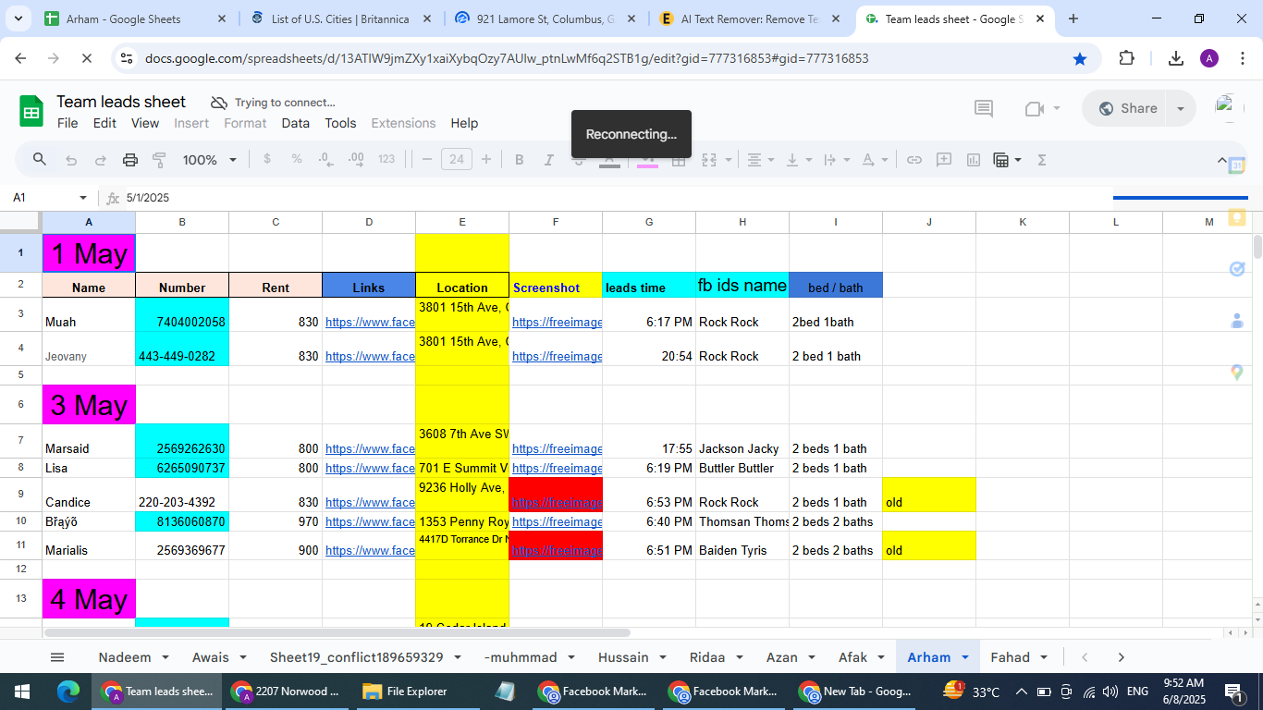This screenshot has height=710, width=1263.
Task: Collapse the toolbar with the up chevron
Action: (x=1222, y=160)
